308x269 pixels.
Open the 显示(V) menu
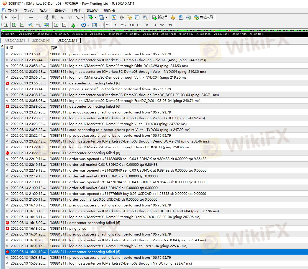point(29,11)
